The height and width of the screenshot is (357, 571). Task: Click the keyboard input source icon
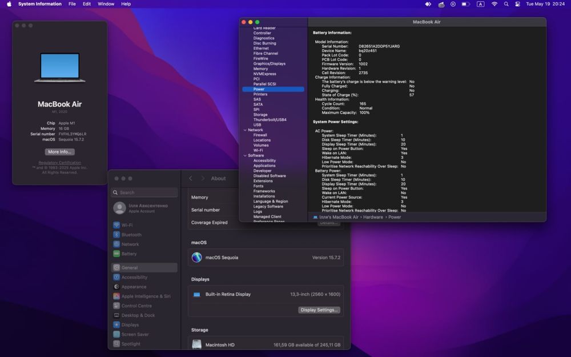coord(481,4)
